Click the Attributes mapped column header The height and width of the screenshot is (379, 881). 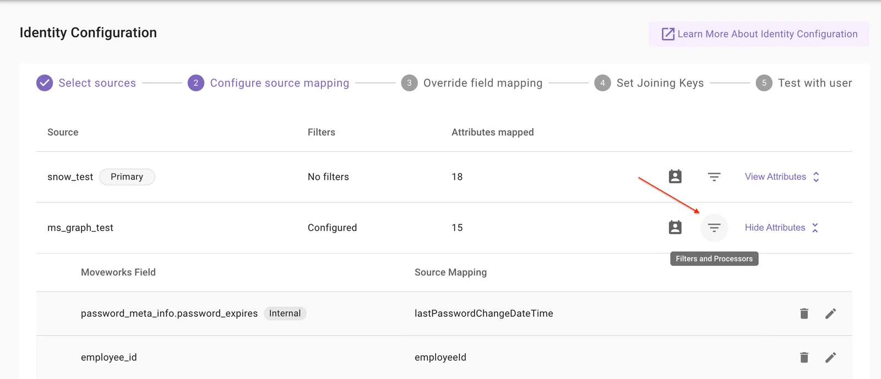pyautogui.click(x=493, y=132)
